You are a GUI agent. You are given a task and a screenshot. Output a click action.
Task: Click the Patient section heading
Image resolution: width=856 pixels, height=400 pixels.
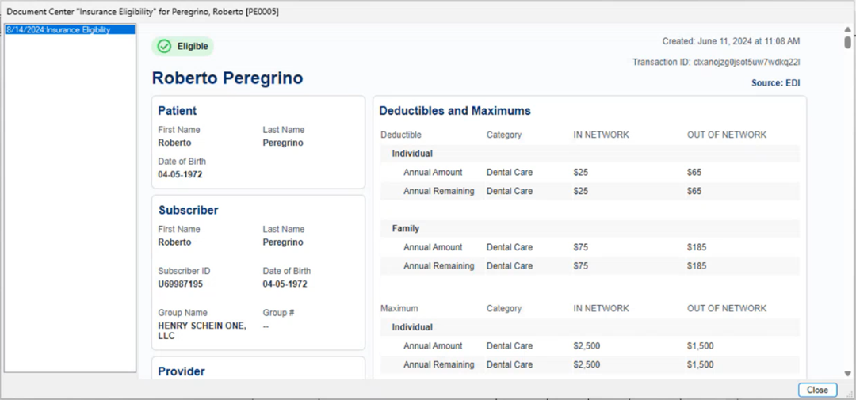click(178, 111)
